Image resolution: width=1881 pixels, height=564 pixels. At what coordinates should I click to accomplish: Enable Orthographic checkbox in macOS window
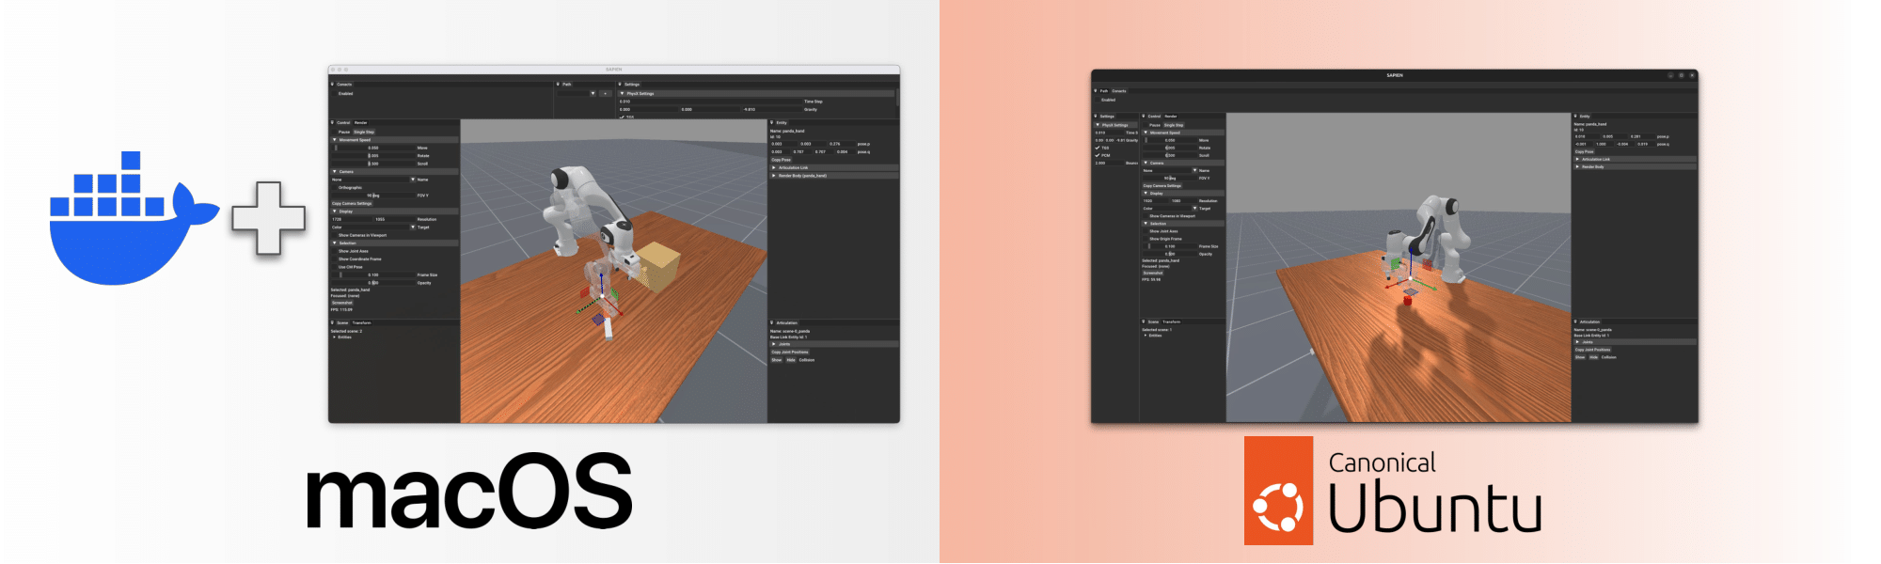pos(335,187)
